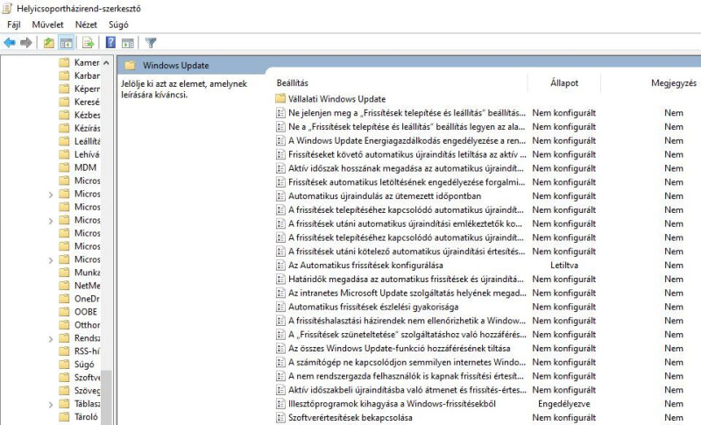
Task: Open the Művelet menu
Action: 48,25
